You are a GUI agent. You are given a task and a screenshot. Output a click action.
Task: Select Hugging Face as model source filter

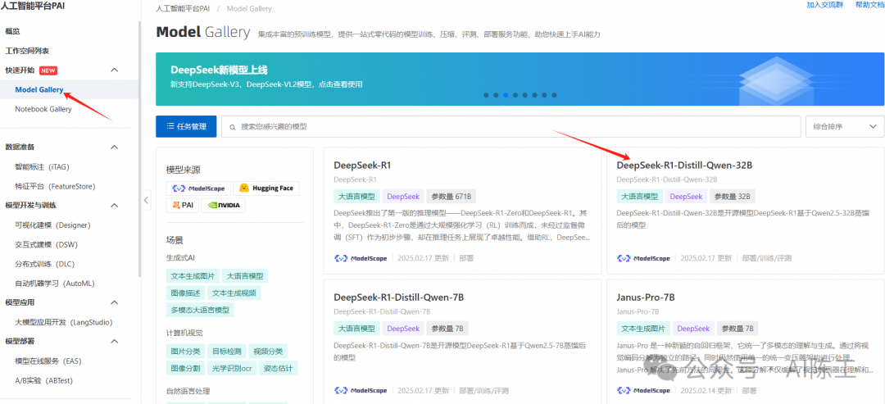[265, 188]
